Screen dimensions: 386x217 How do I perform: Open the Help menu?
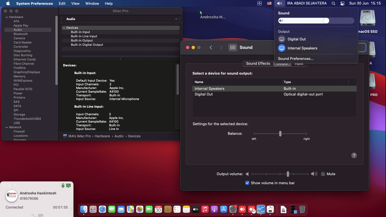pos(109,3)
